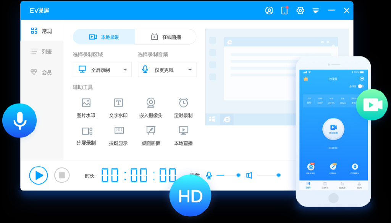Viewport: 391px width, 223px height.
Task: Open the 列表 section in the sidebar
Action: click(x=42, y=51)
